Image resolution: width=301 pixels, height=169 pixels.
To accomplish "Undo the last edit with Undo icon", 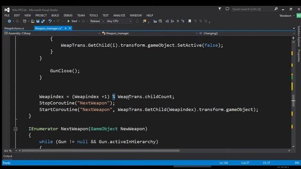I will tap(50, 21).
